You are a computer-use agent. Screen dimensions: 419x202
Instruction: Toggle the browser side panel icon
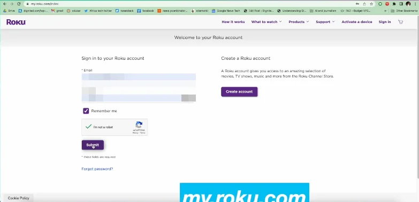401,4
